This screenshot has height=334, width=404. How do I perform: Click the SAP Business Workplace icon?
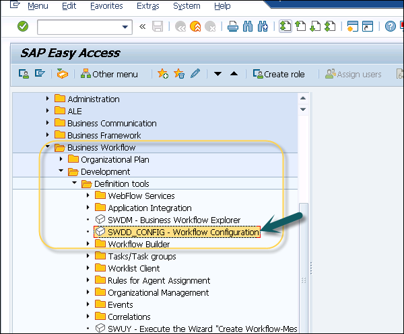(x=62, y=74)
